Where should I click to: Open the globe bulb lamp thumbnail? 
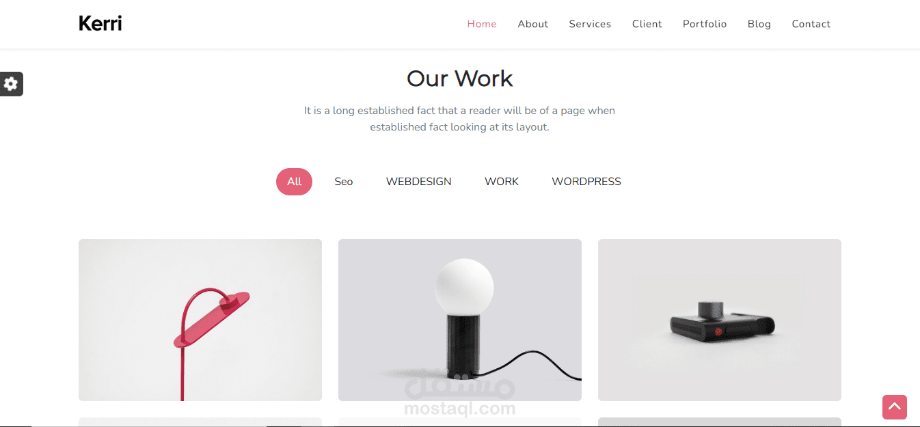[x=460, y=320]
